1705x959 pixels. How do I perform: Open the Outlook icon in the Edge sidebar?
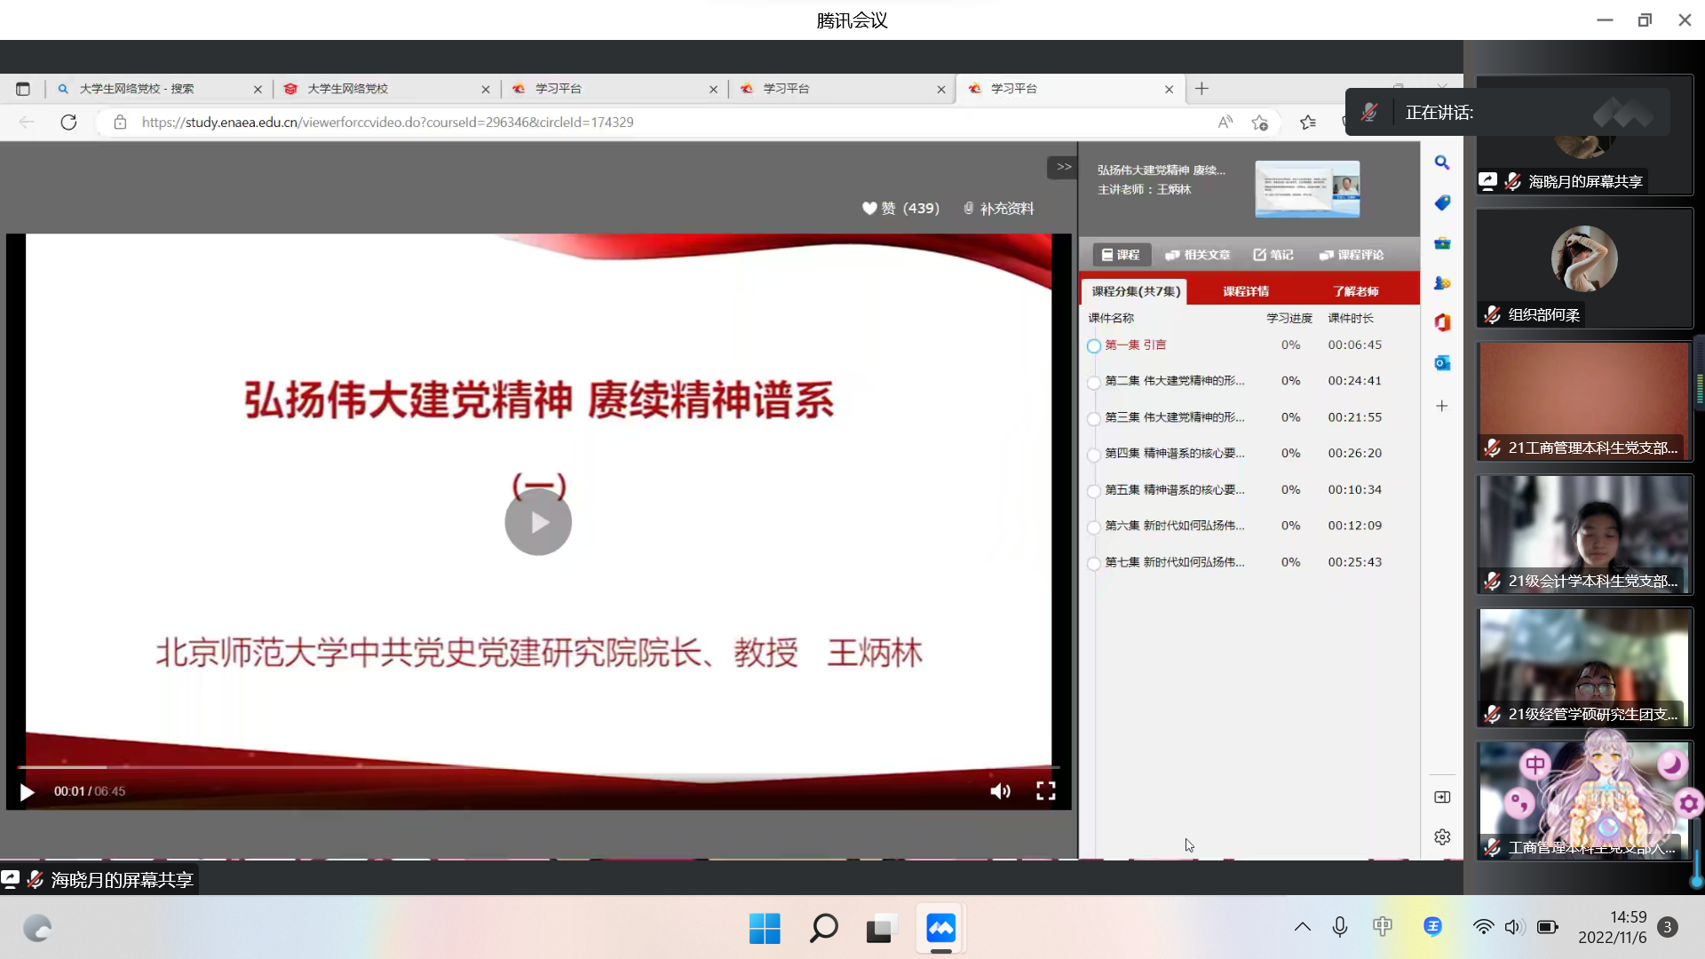click(x=1441, y=362)
